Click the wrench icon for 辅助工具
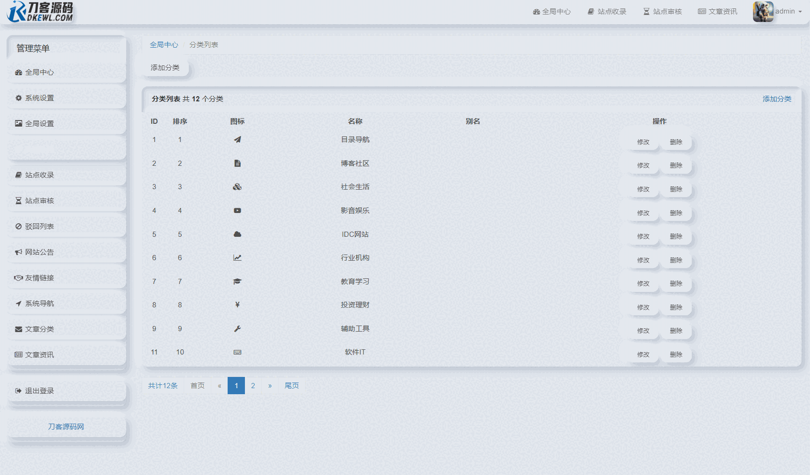This screenshot has width=810, height=475. point(237,329)
